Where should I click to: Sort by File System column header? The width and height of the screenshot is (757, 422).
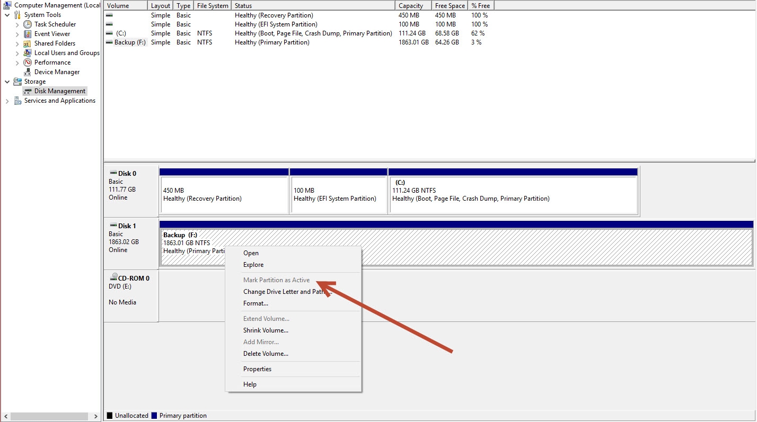click(213, 5)
